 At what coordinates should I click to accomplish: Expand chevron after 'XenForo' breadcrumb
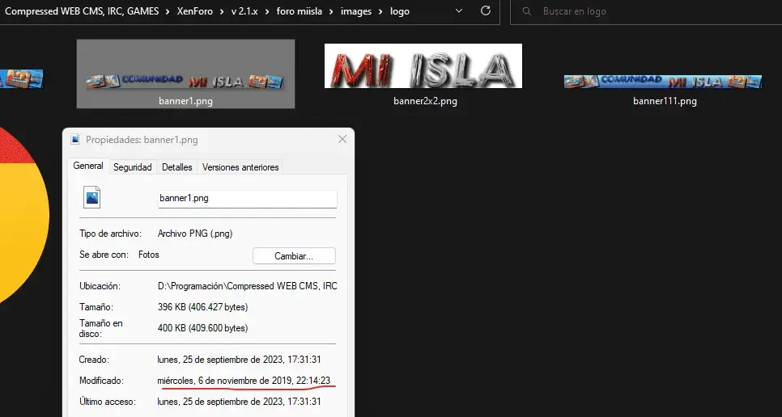pos(222,11)
